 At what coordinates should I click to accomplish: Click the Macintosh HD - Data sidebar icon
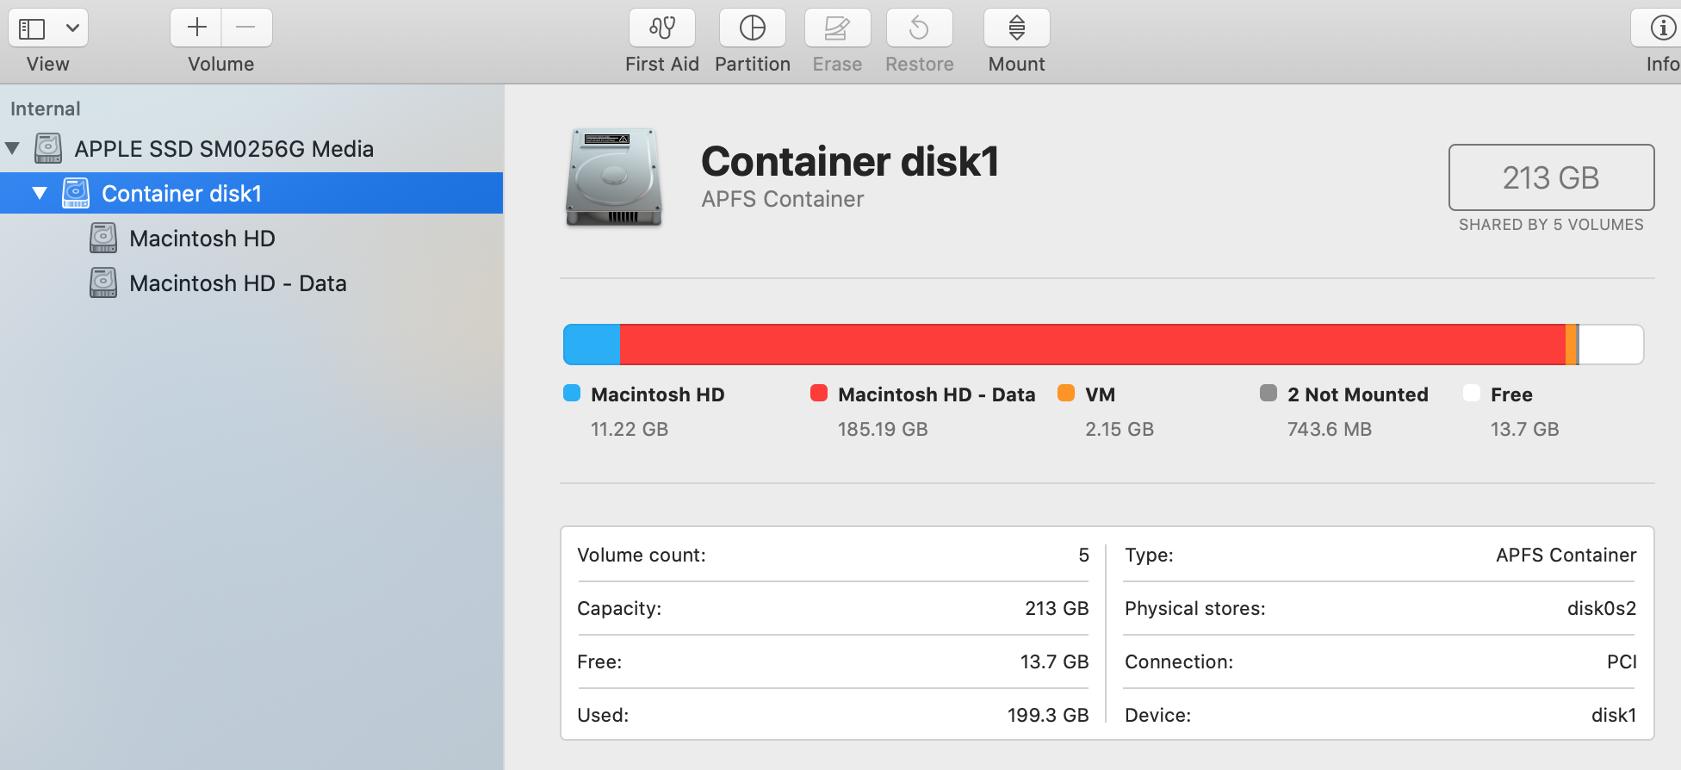pyautogui.click(x=103, y=283)
